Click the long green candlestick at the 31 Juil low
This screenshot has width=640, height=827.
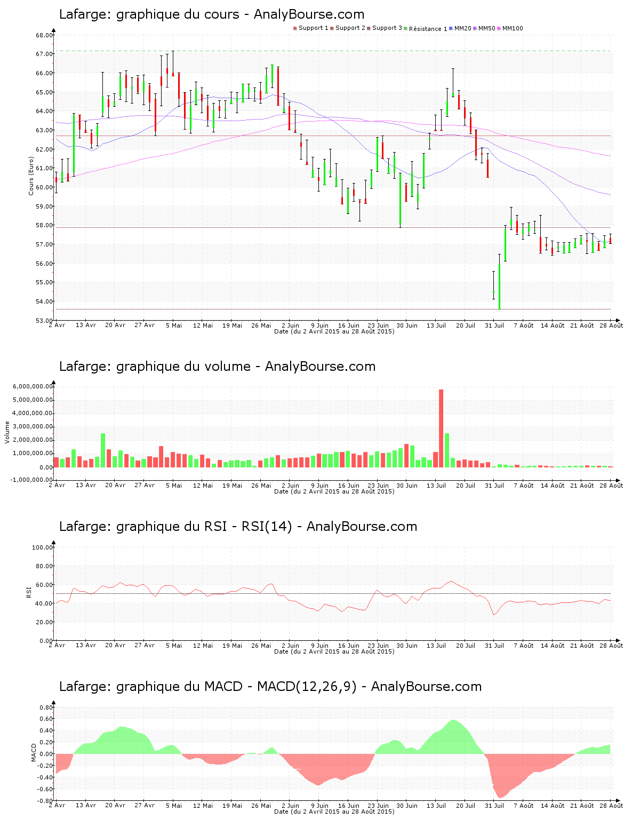pos(499,287)
